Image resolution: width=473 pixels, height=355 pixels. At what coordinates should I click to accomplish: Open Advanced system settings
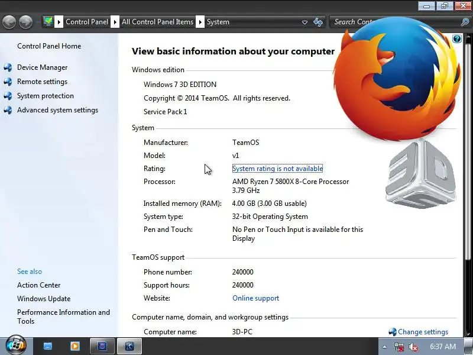(x=57, y=110)
